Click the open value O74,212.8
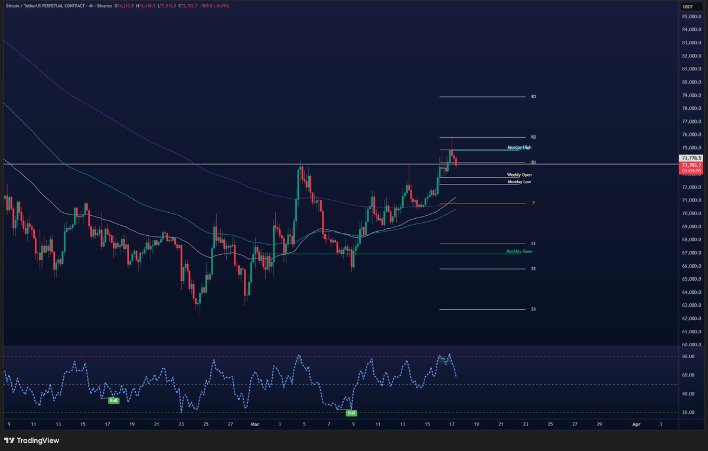The width and height of the screenshot is (708, 451). tap(124, 6)
